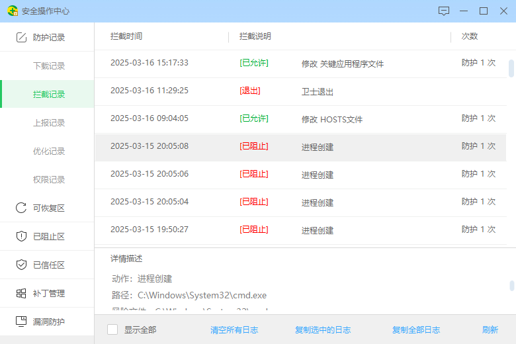Click the log list vertical scrollbar

point(511,68)
